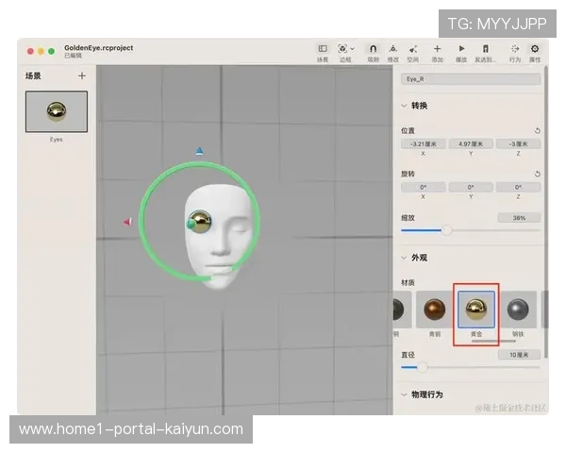
Task: Choose the 青铜 bronze material swatch
Action: [x=434, y=310]
